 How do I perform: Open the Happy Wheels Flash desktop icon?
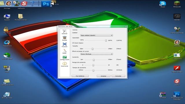pyautogui.click(x=177, y=69)
